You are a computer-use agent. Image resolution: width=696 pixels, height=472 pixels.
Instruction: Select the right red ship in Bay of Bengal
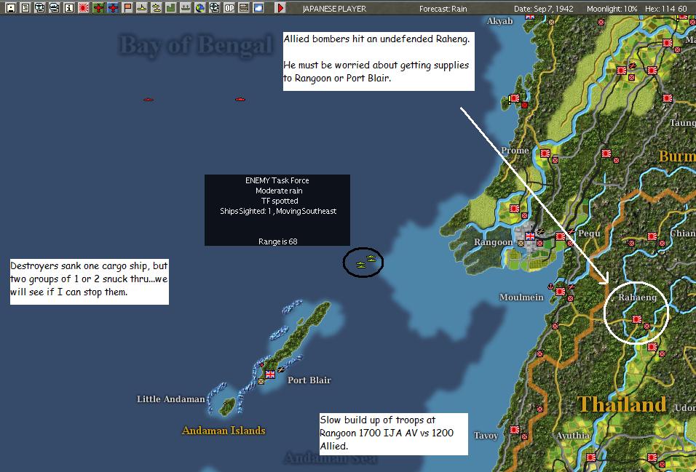click(240, 99)
